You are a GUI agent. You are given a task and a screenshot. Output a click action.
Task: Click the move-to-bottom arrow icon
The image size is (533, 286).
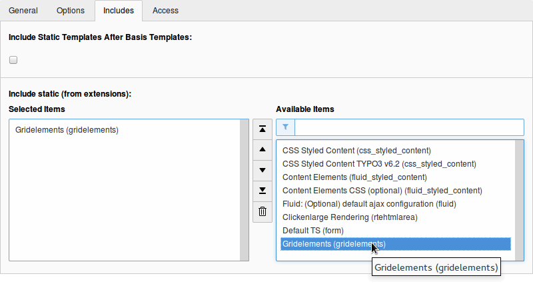click(262, 191)
